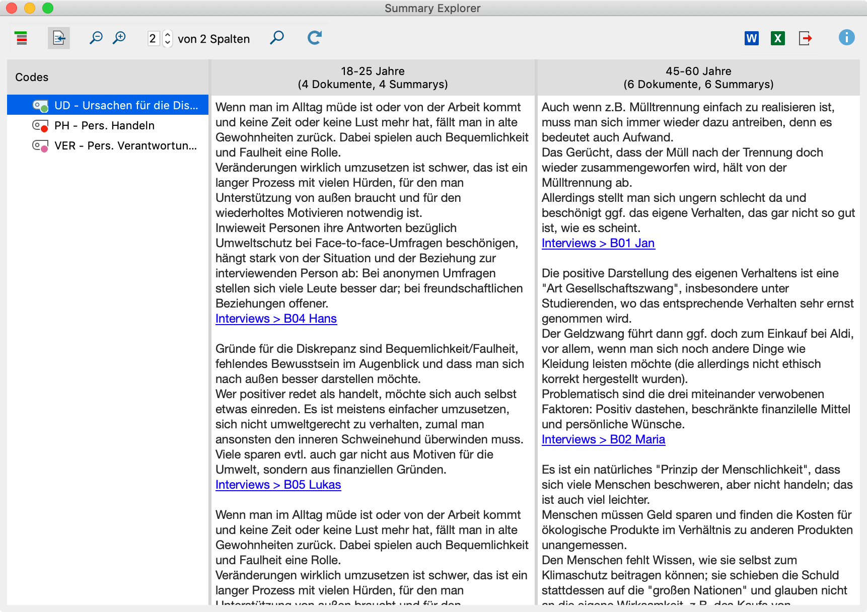Click the Word export icon
Viewport: 867px width, 612px height.
tap(751, 38)
